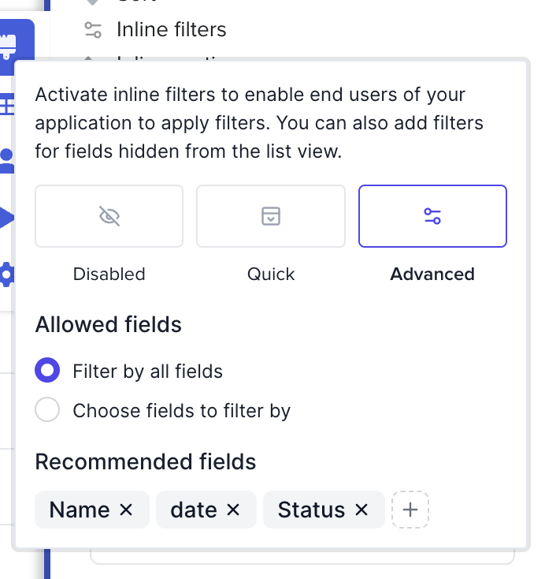Remove the Status recommended field chip
545x579 pixels.
coord(362,510)
